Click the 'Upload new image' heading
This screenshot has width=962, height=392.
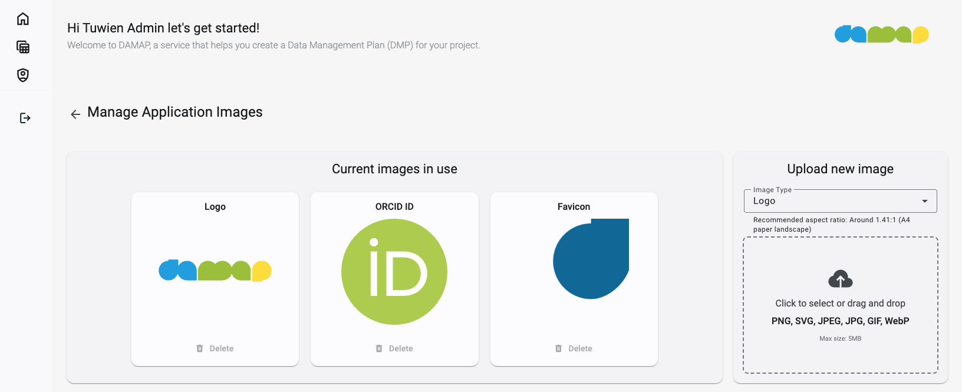841,169
